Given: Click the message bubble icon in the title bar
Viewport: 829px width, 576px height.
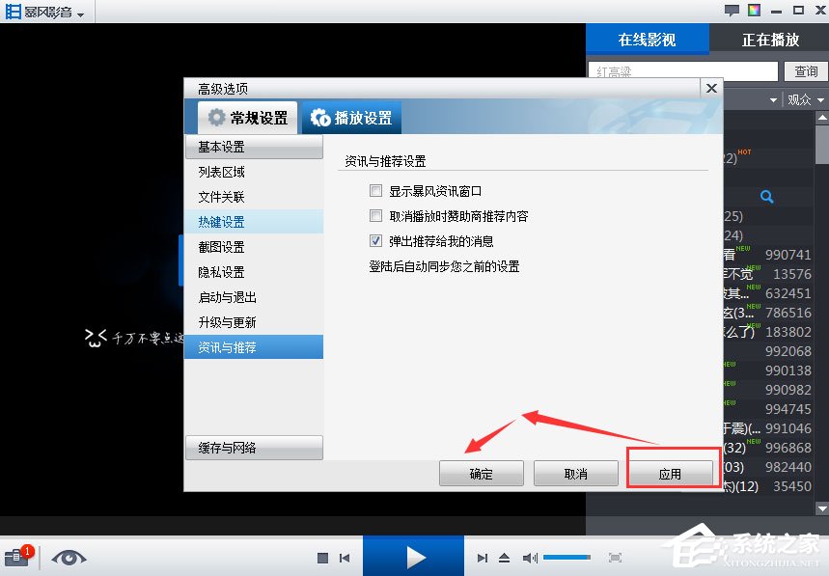Looking at the screenshot, I should click(x=731, y=9).
